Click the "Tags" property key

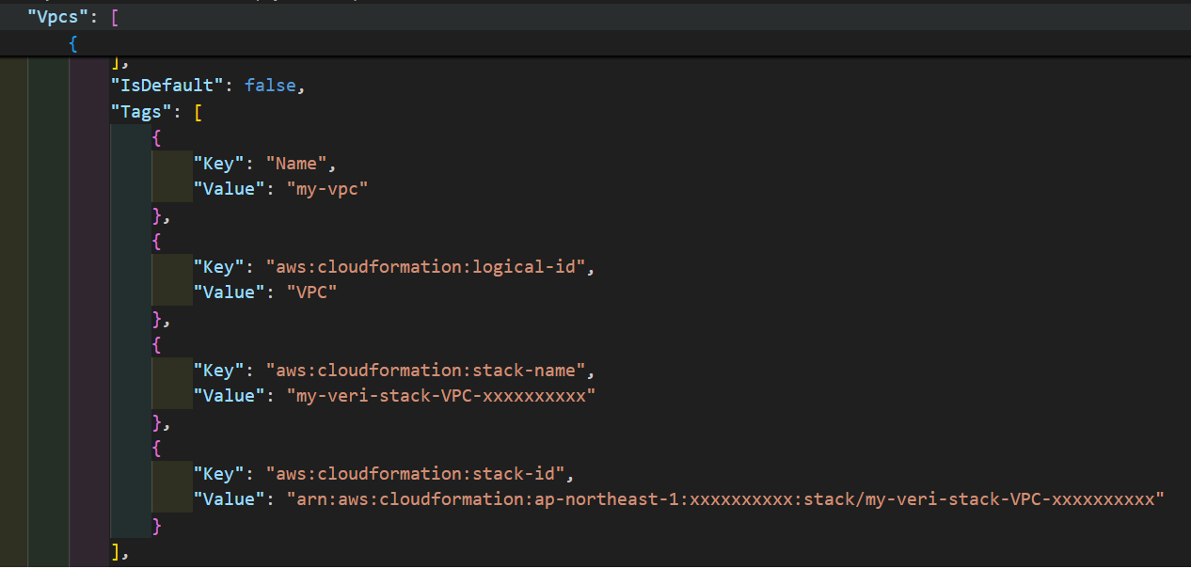click(141, 112)
